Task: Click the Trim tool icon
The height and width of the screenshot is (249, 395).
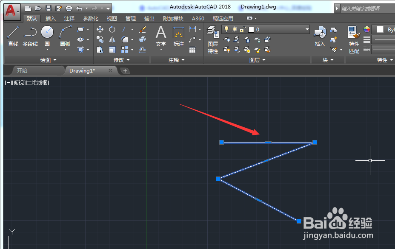Action: point(125,29)
